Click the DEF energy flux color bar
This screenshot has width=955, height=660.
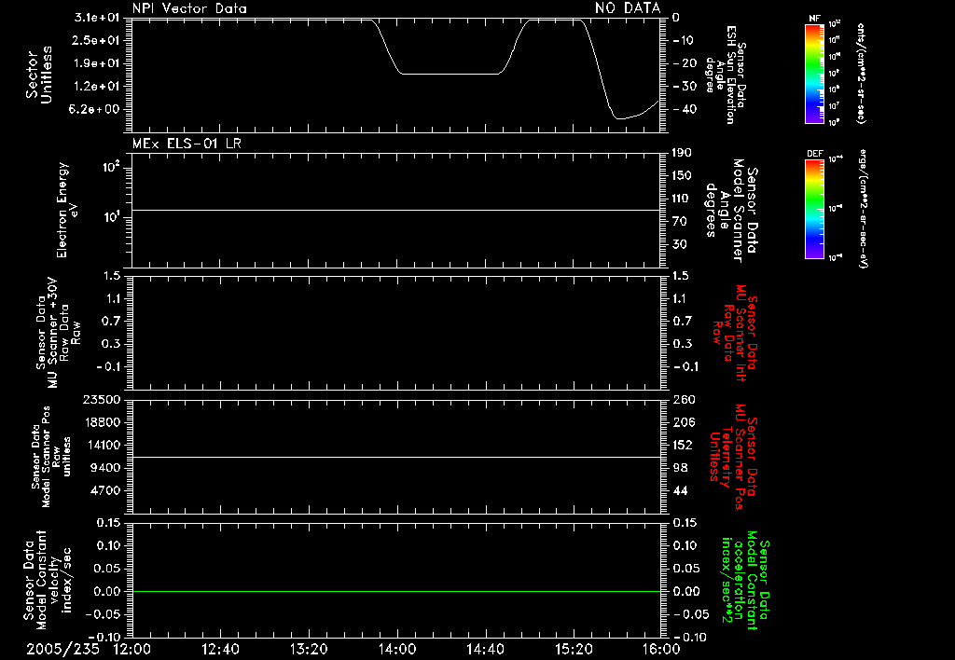pos(814,209)
